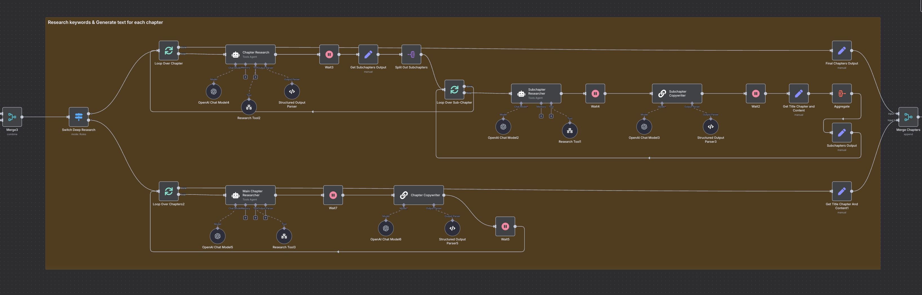The image size is (922, 295).
Task: Open the Main Chapter Researcher agent node
Action: click(251, 195)
